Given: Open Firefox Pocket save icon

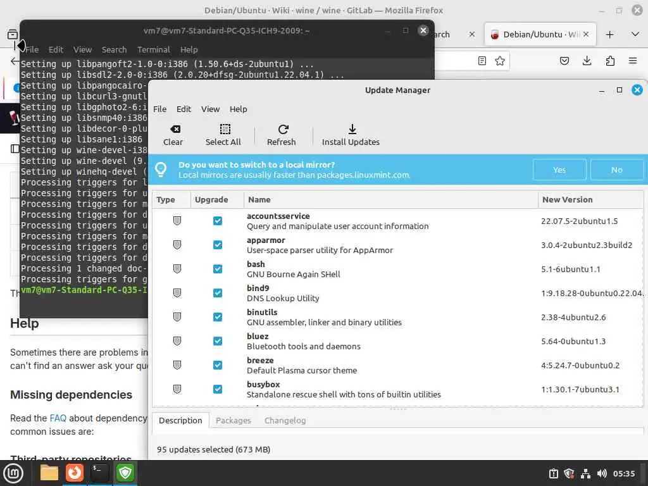Looking at the screenshot, I should pyautogui.click(x=564, y=61).
